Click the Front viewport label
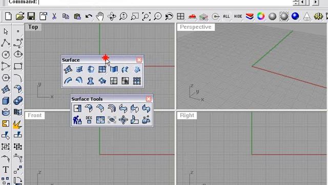Image resolution: width=328 pixels, height=185 pixels. pyautogui.click(x=35, y=115)
